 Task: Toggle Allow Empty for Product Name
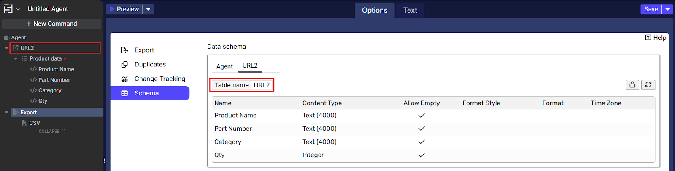tap(421, 116)
